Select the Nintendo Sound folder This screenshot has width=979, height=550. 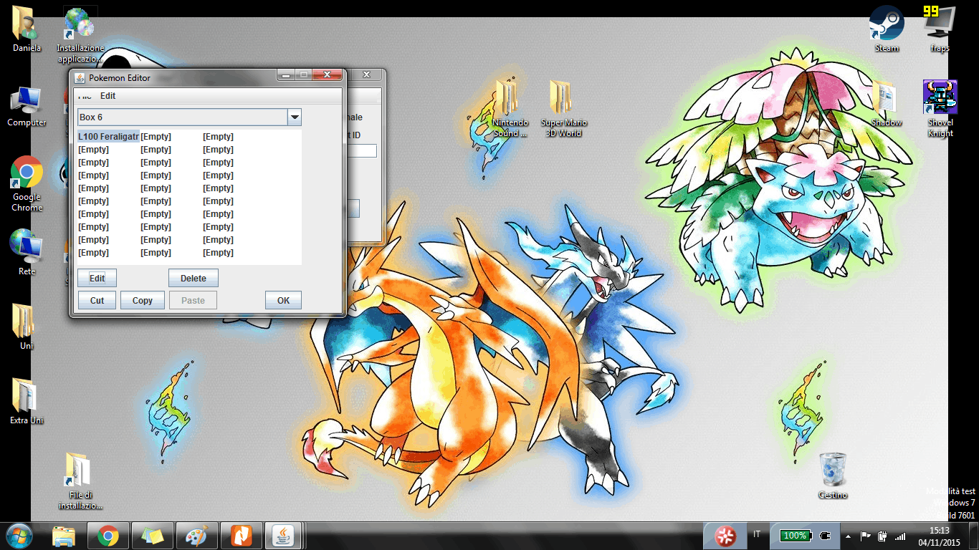[510, 109]
